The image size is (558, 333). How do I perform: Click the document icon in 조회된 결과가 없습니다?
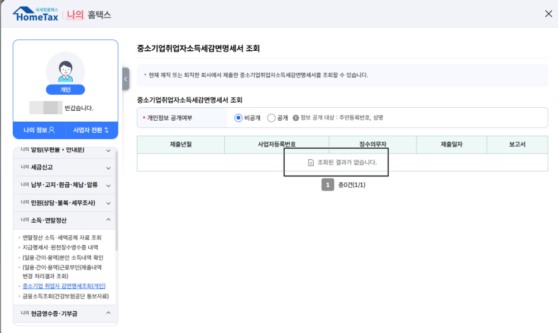click(x=311, y=163)
